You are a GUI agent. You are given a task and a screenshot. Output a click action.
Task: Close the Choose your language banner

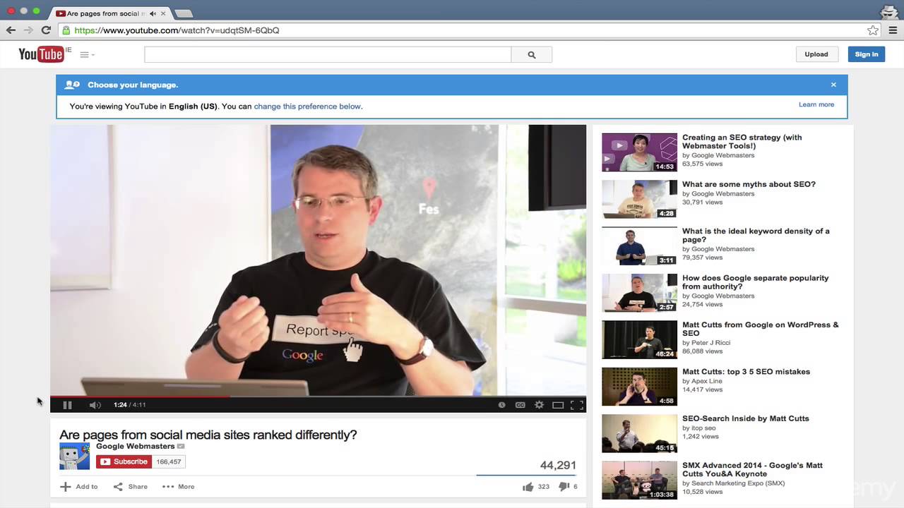point(833,85)
